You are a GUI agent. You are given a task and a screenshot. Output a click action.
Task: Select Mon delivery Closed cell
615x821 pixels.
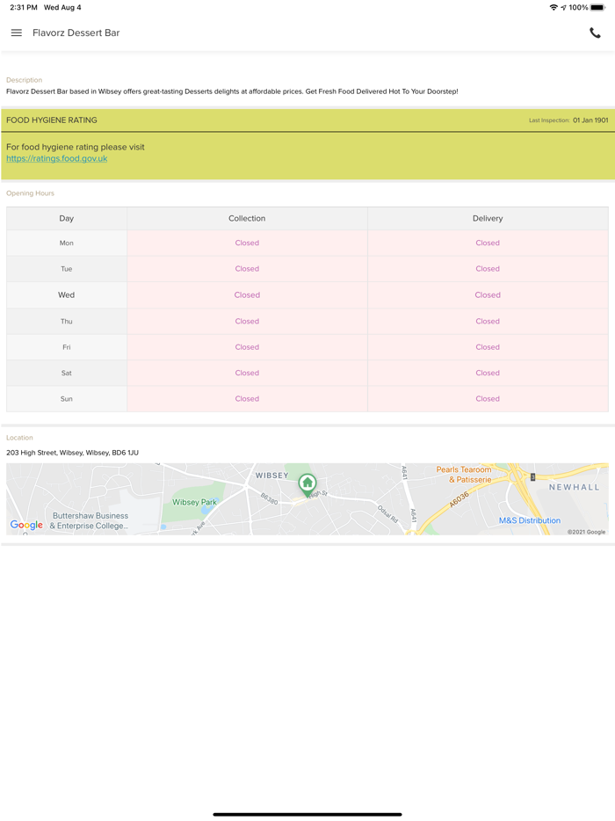tap(488, 243)
